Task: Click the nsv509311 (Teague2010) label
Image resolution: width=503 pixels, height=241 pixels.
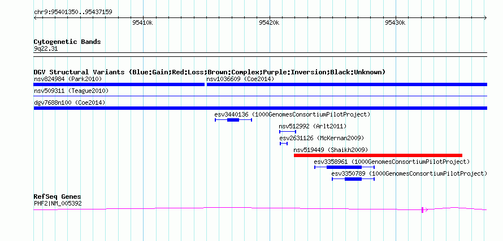Action: [x=71, y=91]
